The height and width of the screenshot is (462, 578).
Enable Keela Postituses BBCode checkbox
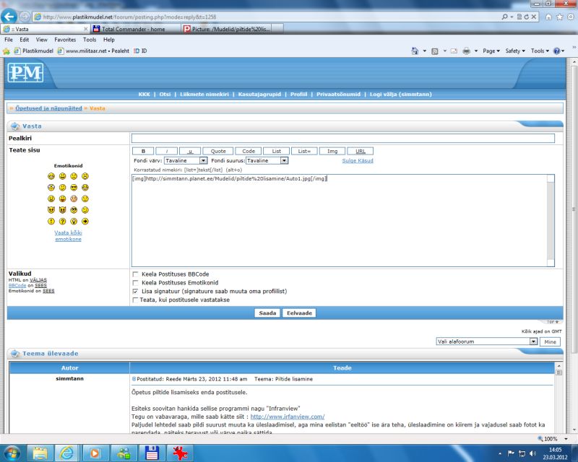pos(135,274)
